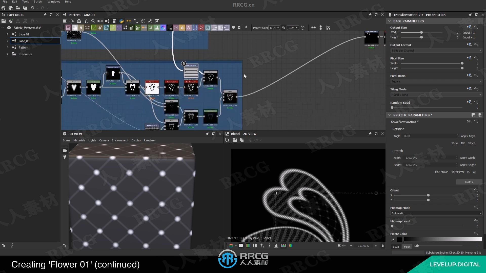Open the Tools menu
486x273 pixels.
coord(25,2)
